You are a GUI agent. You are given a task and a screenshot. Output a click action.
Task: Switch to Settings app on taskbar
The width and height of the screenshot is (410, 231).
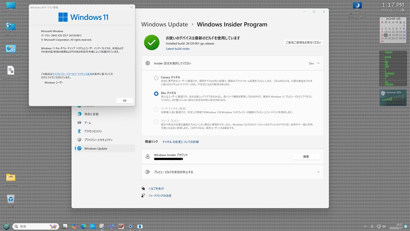pyautogui.click(x=130, y=226)
